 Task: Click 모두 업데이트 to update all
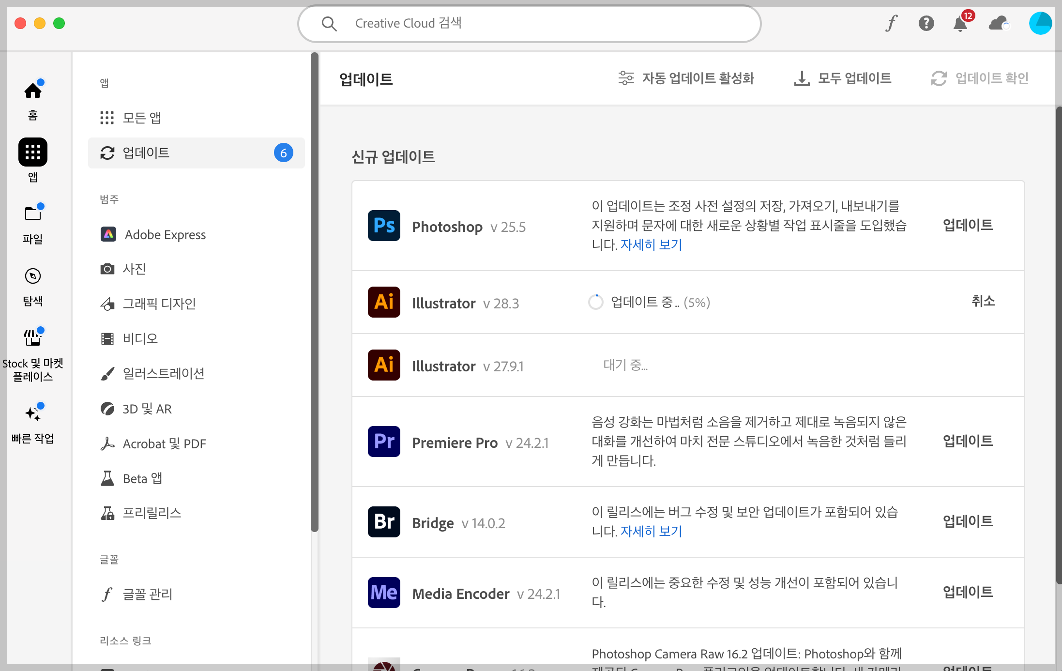pyautogui.click(x=842, y=78)
